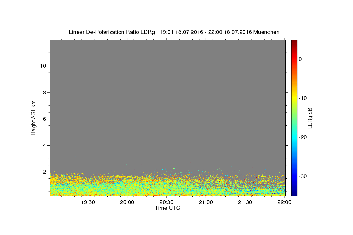Select the 10 km height label
The width and height of the screenshot is (353, 235).
click(x=42, y=66)
